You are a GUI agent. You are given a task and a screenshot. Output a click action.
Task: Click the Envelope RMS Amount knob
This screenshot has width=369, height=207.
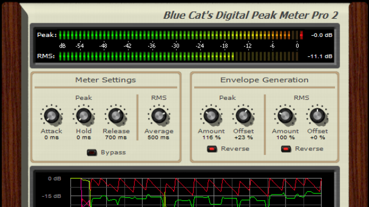[x=285, y=116]
